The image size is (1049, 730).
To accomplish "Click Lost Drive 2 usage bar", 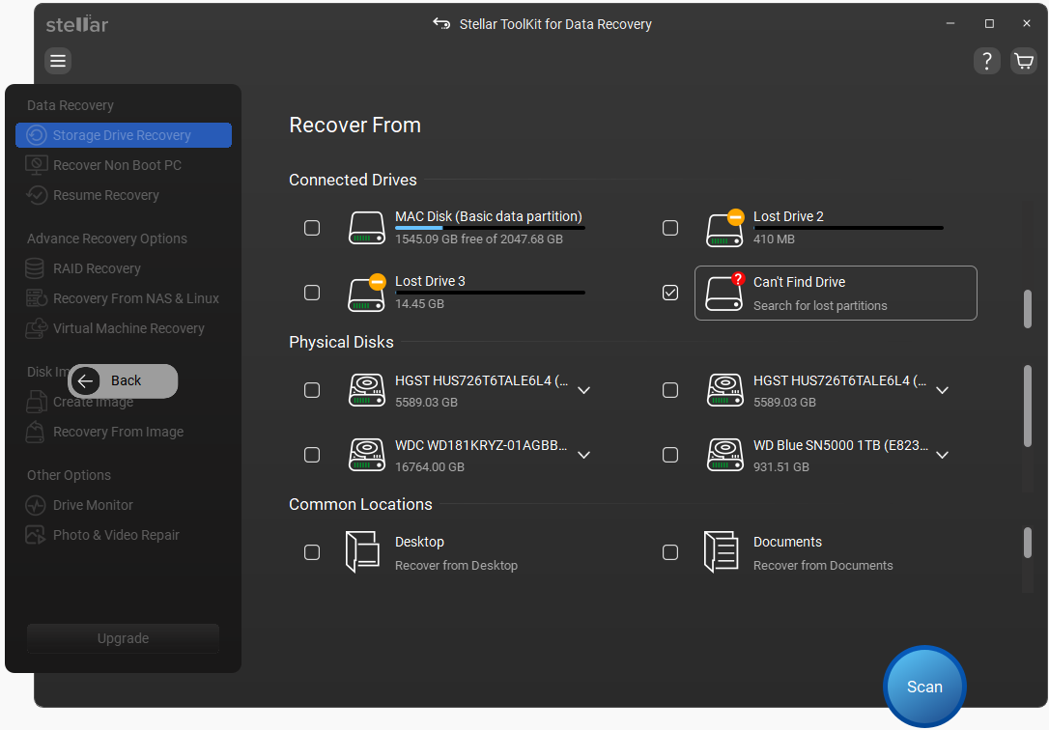I will [x=848, y=228].
